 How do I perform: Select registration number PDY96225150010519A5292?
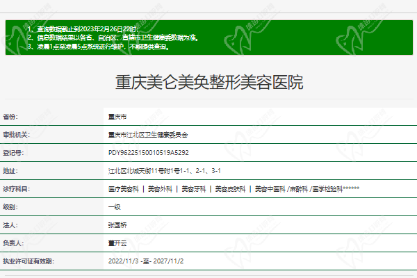click(x=149, y=153)
